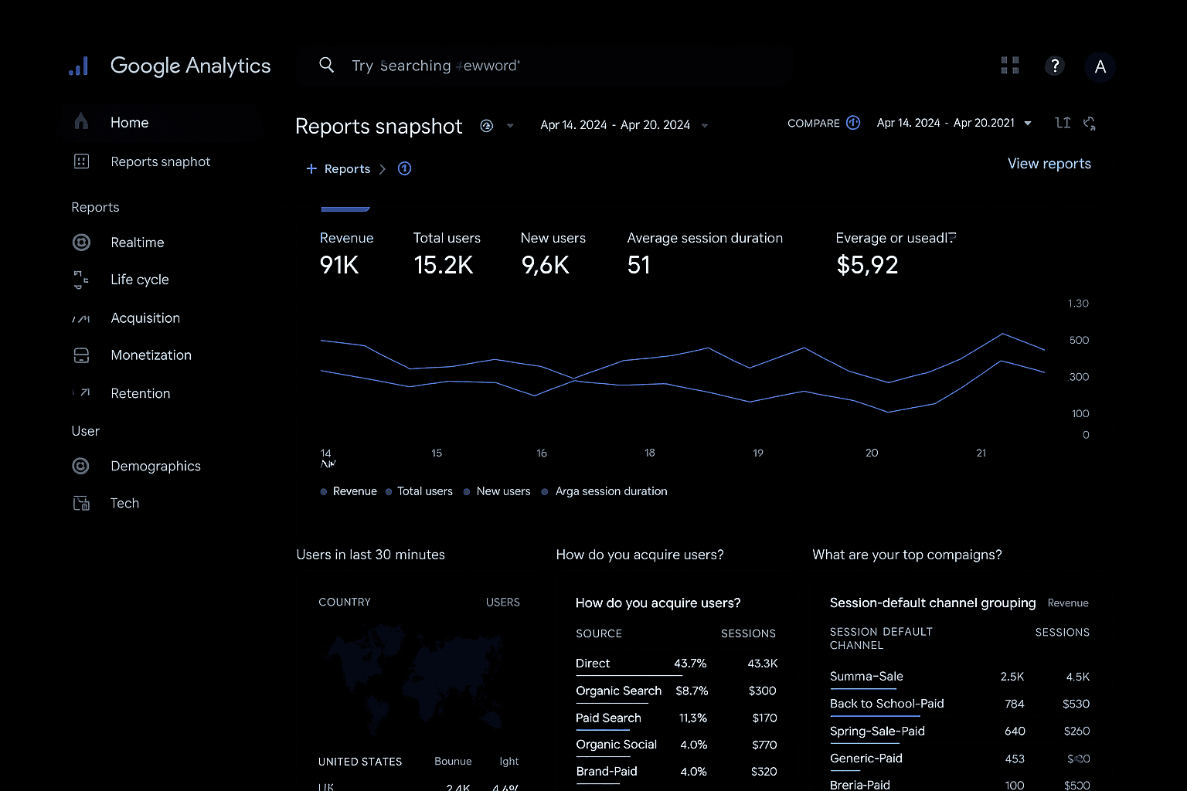Select the New users metric card

553,254
